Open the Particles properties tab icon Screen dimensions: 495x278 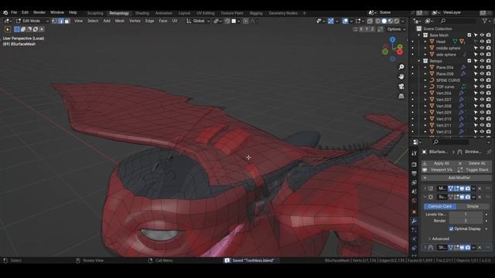pyautogui.click(x=415, y=230)
